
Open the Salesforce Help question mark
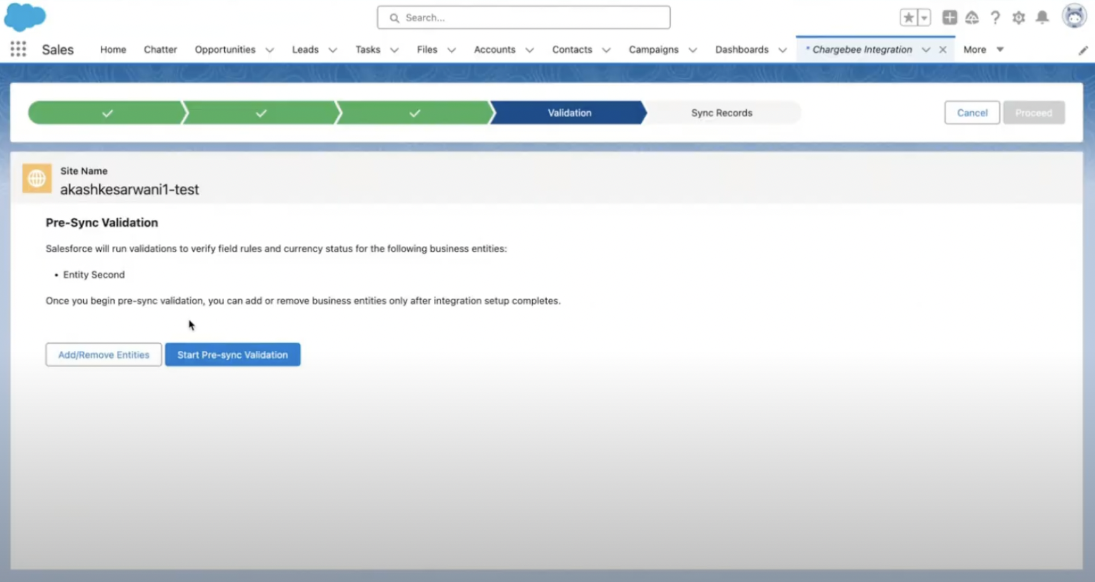click(x=995, y=18)
